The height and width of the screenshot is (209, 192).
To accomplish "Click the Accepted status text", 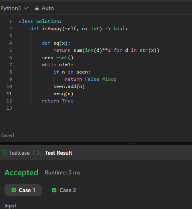I will coord(21,172).
